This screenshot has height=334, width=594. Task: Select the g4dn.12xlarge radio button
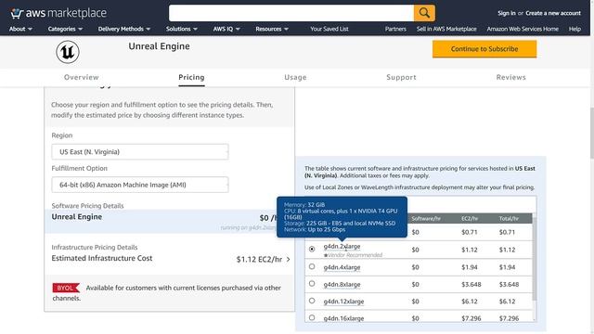click(x=312, y=301)
